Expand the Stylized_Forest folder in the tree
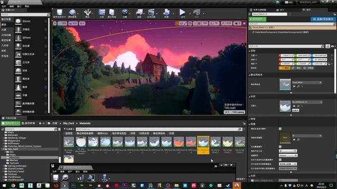The height and width of the screenshot is (189, 337). point(3,172)
